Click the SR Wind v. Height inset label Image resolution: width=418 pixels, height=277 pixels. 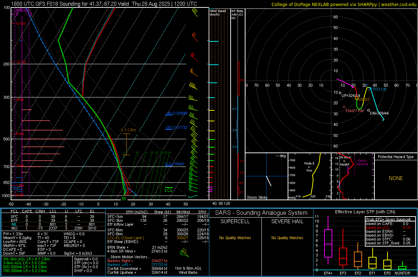tap(345, 161)
